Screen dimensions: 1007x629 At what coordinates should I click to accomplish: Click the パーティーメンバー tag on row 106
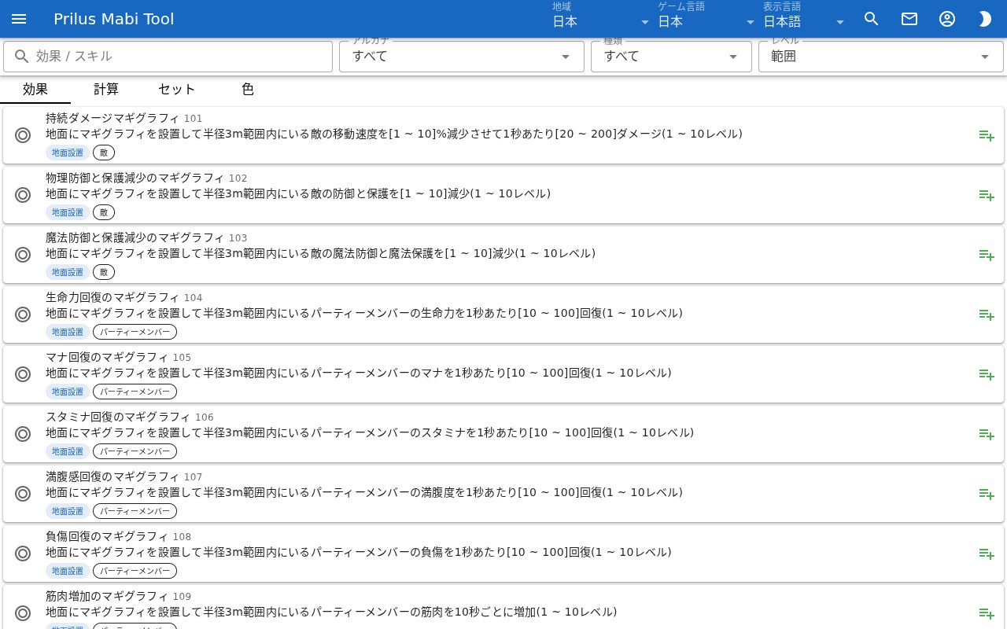(135, 451)
